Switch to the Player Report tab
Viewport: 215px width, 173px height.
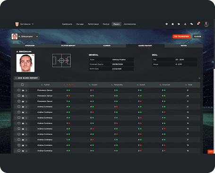click(x=69, y=46)
